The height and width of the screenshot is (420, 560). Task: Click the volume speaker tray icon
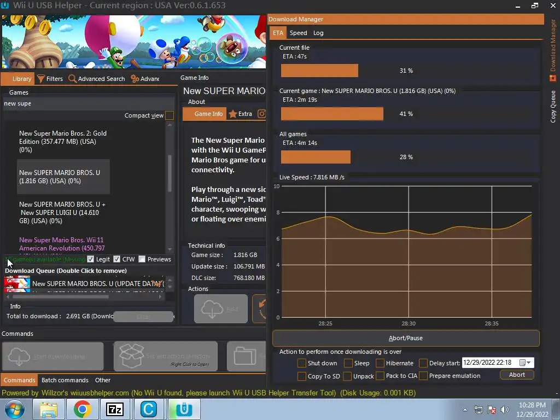[505, 410]
